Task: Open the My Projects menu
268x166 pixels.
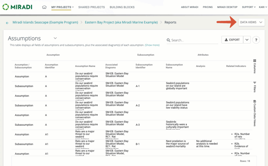Action: coord(62,7)
